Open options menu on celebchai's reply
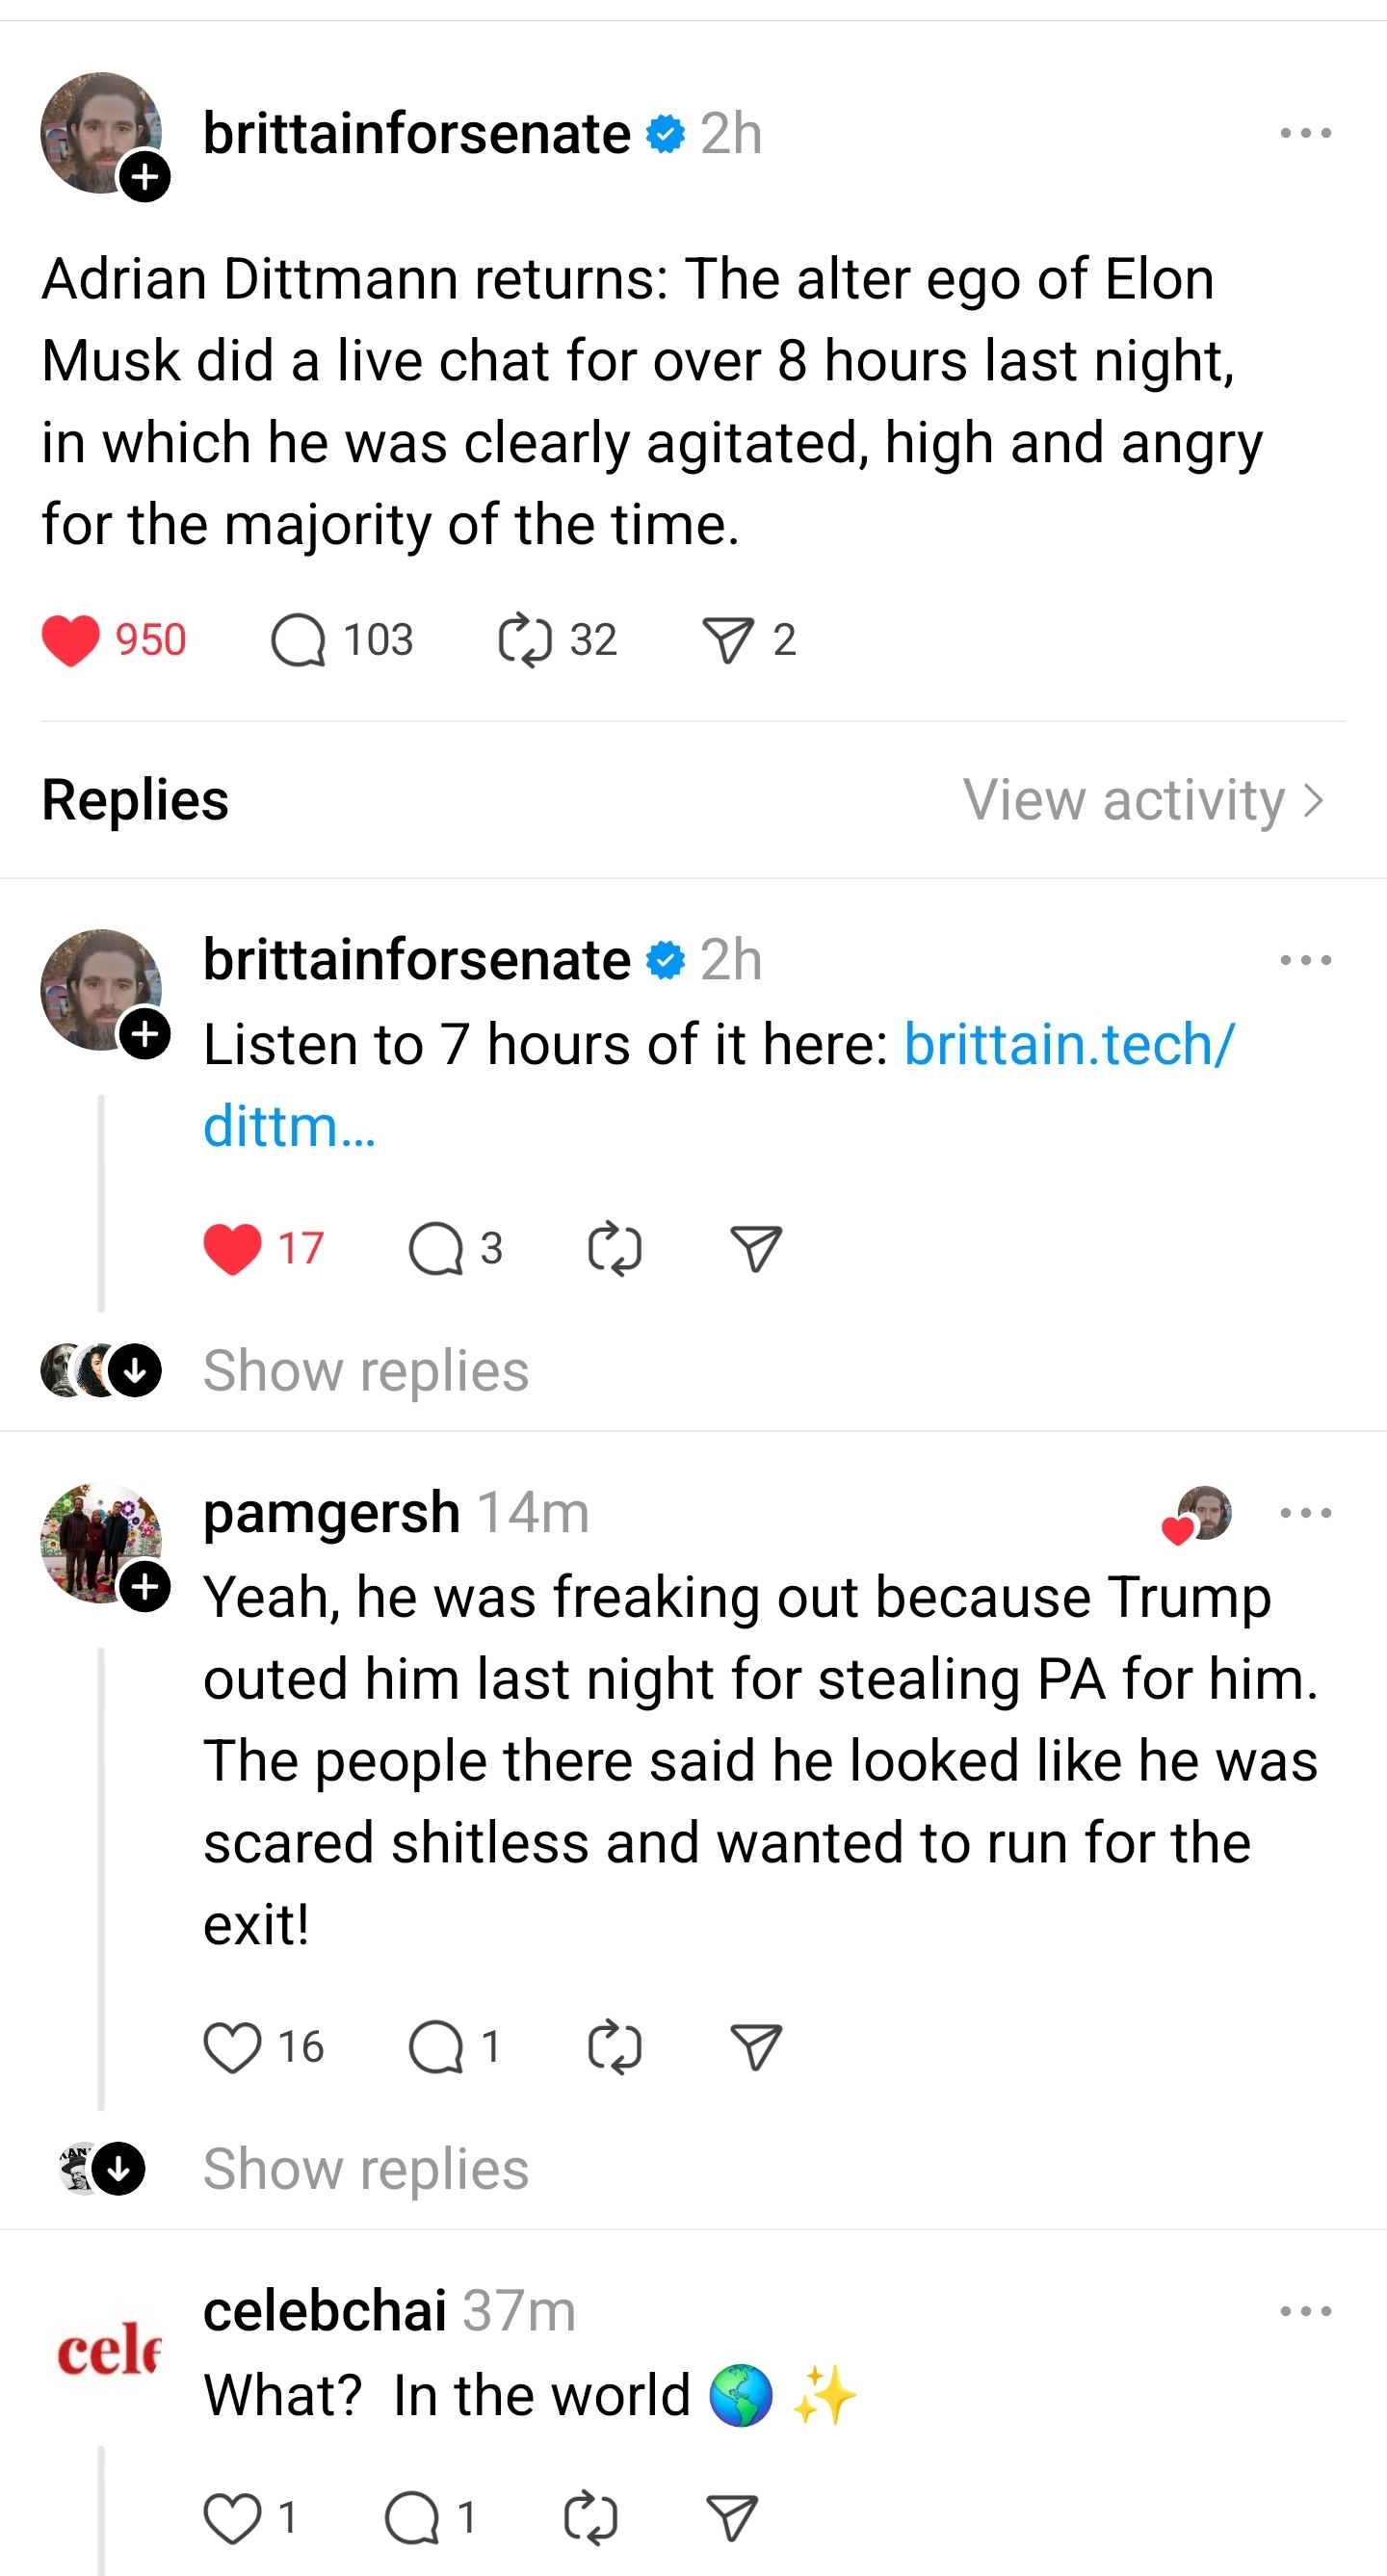The height and width of the screenshot is (2576, 1387). [1306, 2310]
